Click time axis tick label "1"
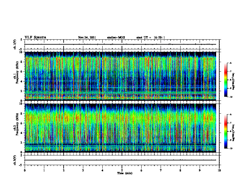The image size is (247, 191). [x=44, y=170]
